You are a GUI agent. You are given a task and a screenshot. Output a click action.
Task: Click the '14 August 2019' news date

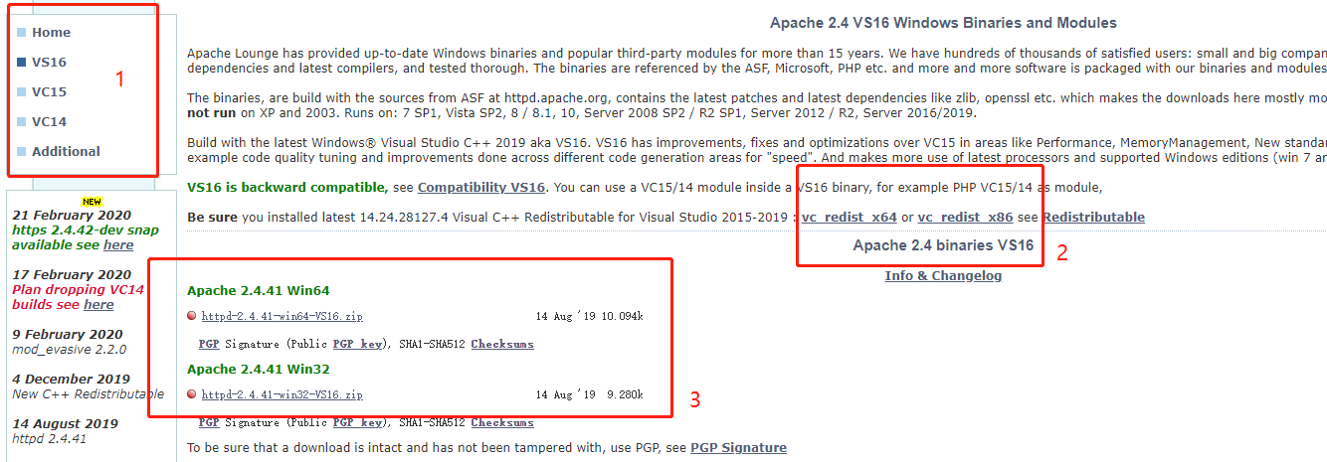click(66, 424)
